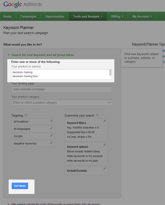Click 'Suggested bid ≥ £0.00' text
Viewport: 165px width, 205px height.
tap(81, 132)
